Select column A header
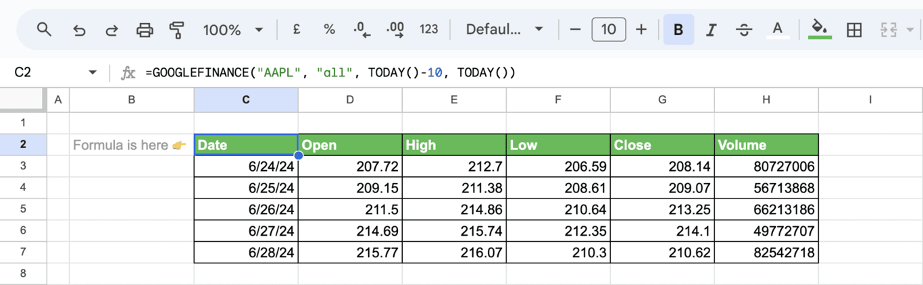923x285 pixels. tap(58, 100)
